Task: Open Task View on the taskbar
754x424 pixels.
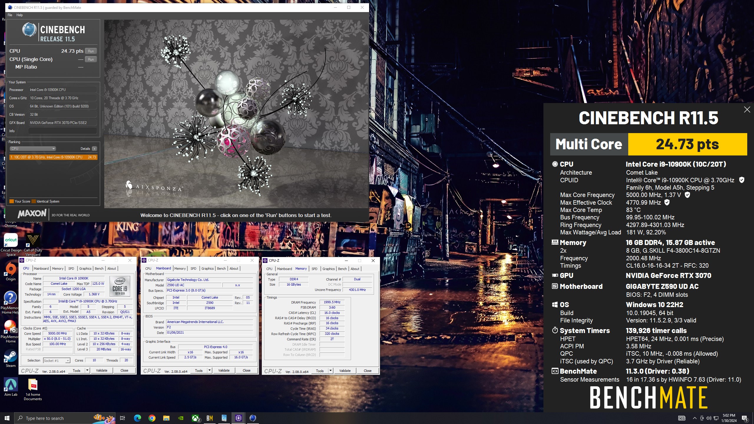Action: point(123,418)
